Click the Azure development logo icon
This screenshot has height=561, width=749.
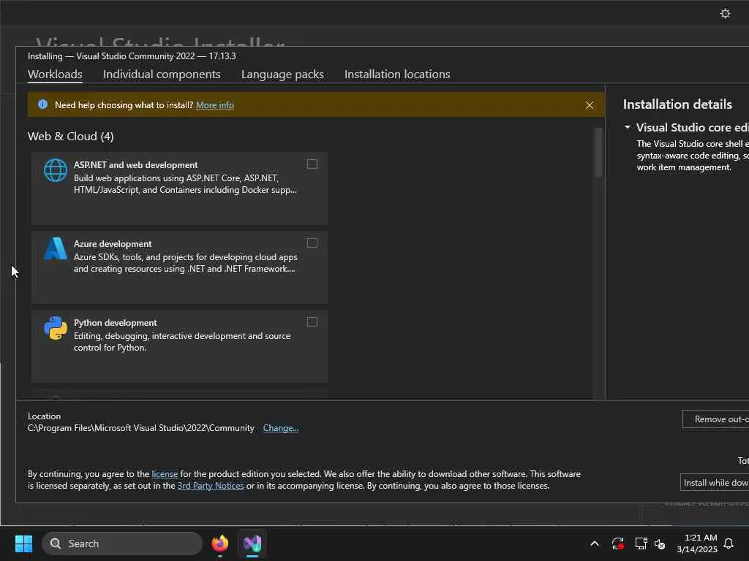pos(56,248)
